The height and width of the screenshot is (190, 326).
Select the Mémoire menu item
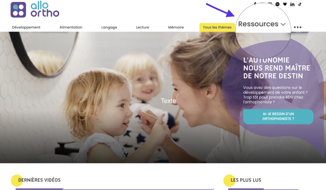pos(176,27)
